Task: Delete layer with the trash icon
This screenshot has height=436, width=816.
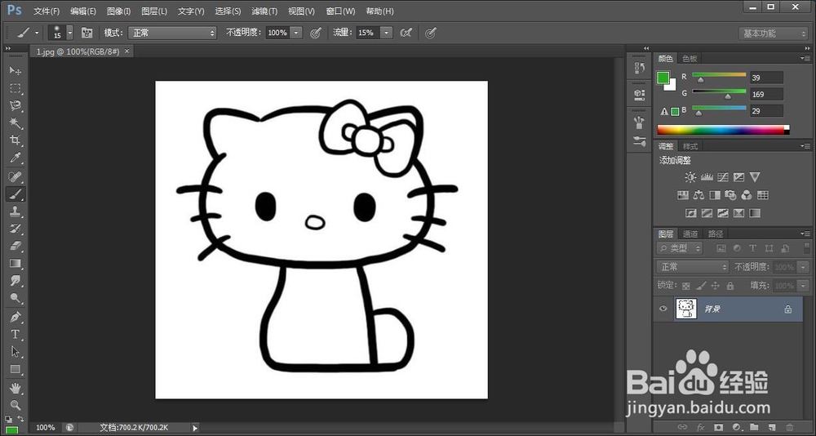Action: (789, 427)
